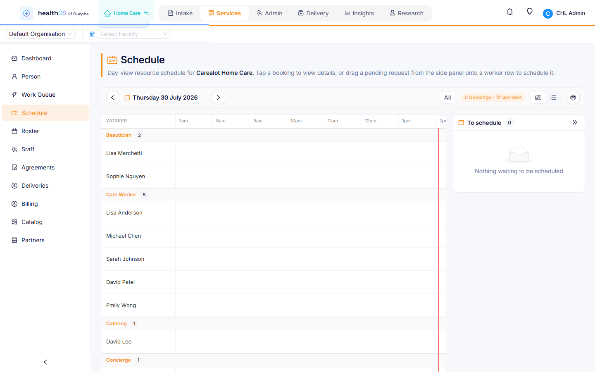Image resolution: width=595 pixels, height=372 pixels.
Task: Open Work Queue in sidebar
Action: point(45,95)
